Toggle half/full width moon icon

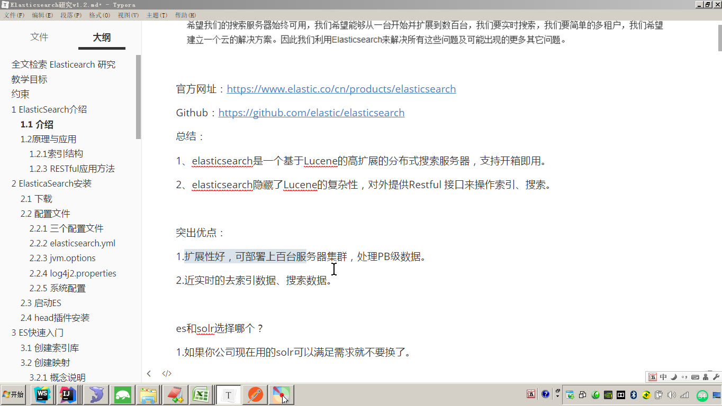[673, 377]
